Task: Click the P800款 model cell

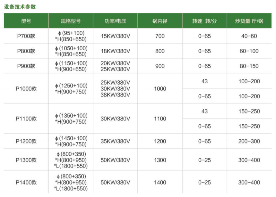Action: [x=26, y=51]
